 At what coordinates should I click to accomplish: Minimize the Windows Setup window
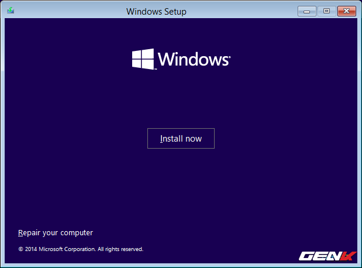click(x=307, y=11)
